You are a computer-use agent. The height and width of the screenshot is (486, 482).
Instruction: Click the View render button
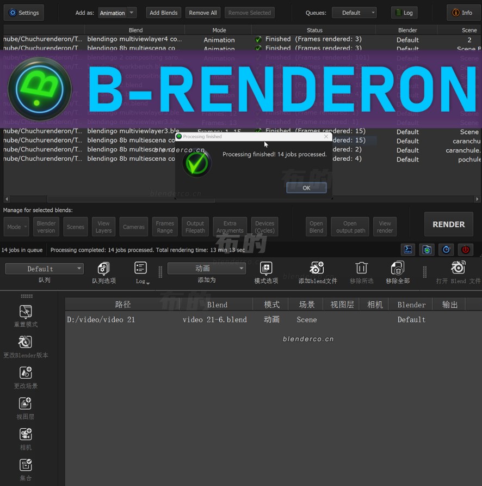(385, 227)
